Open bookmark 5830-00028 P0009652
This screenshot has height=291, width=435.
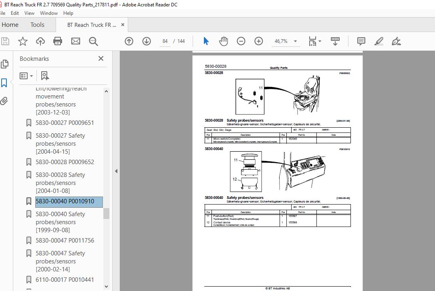[x=64, y=162]
